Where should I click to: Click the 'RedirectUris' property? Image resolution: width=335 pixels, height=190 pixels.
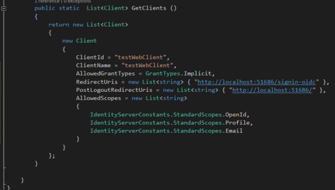97,82
